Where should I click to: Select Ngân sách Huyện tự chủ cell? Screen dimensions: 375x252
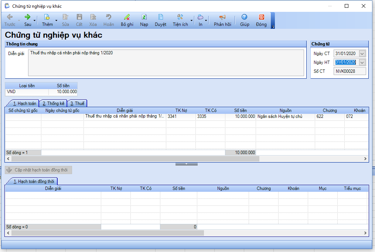click(285, 116)
